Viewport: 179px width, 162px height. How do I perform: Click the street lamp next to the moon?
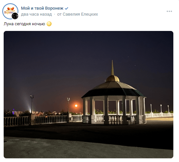pos(68,105)
